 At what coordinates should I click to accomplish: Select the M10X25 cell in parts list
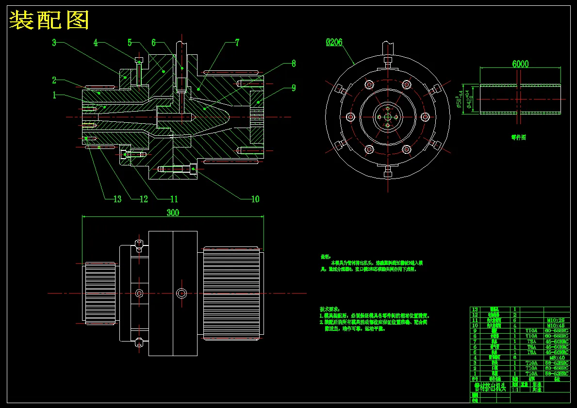[557, 320]
